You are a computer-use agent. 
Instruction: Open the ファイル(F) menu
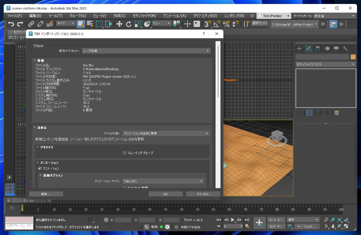click(14, 16)
